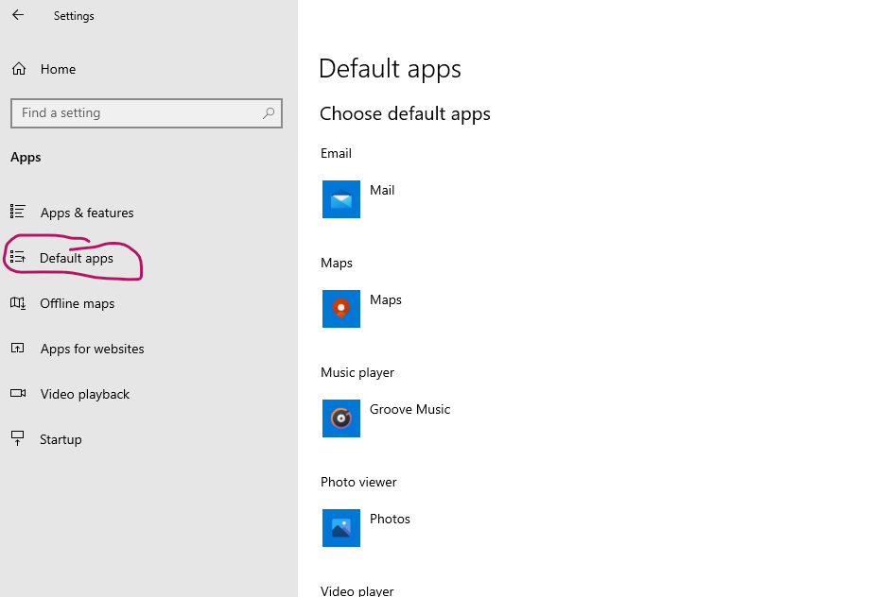Click the Apps & features list icon
This screenshot has height=597, width=870.
[18, 212]
